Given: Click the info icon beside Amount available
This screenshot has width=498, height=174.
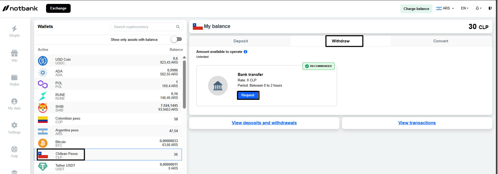Looking at the screenshot, I should point(245,52).
